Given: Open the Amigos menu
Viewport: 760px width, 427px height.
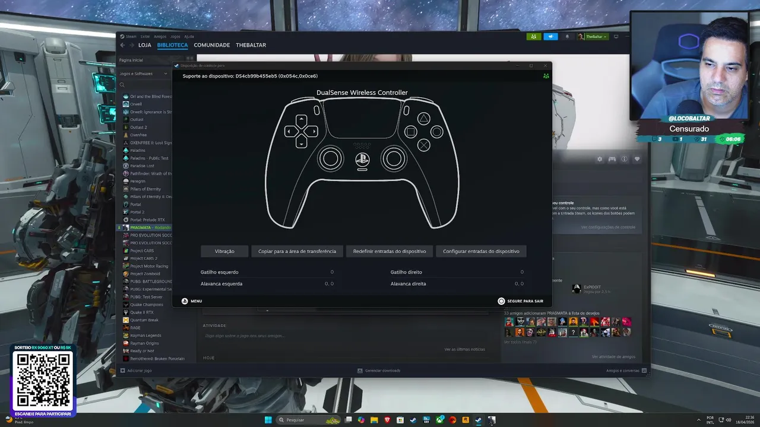Looking at the screenshot, I should click(x=160, y=37).
